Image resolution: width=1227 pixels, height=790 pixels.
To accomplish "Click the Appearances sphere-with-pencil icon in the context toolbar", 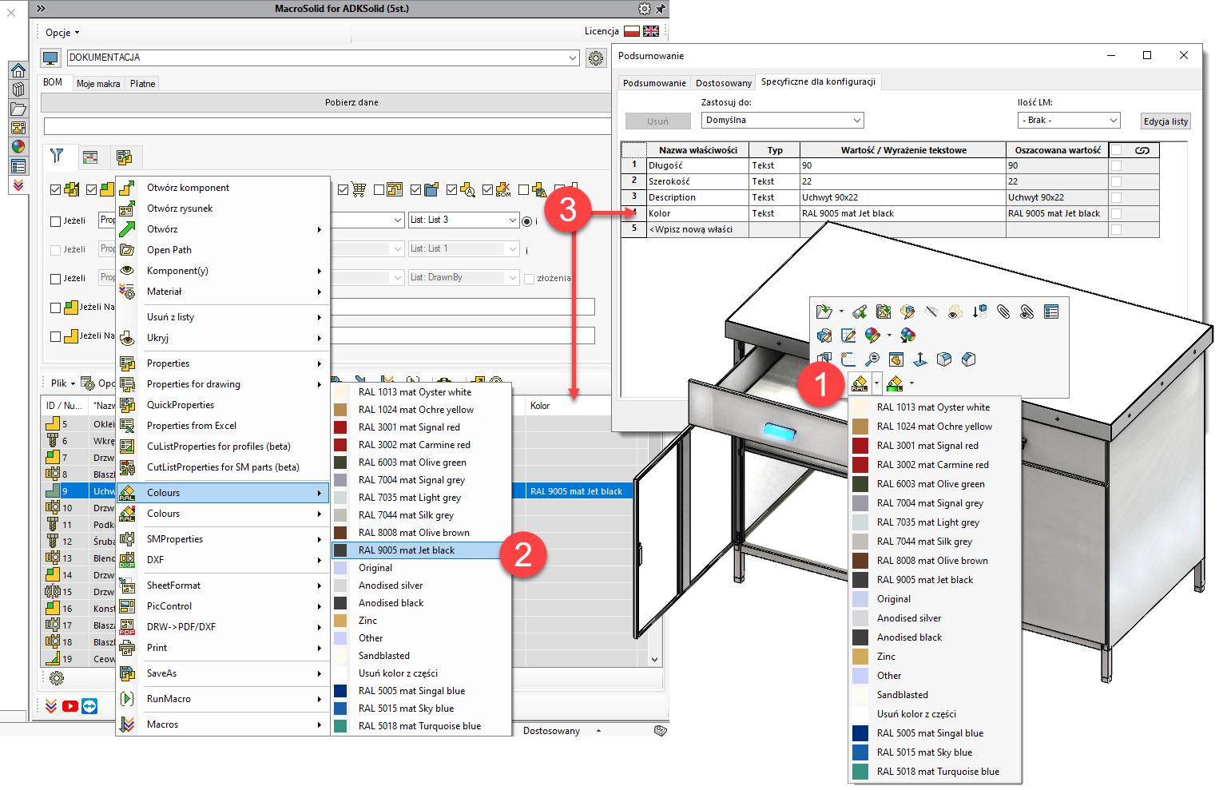I will click(x=872, y=335).
